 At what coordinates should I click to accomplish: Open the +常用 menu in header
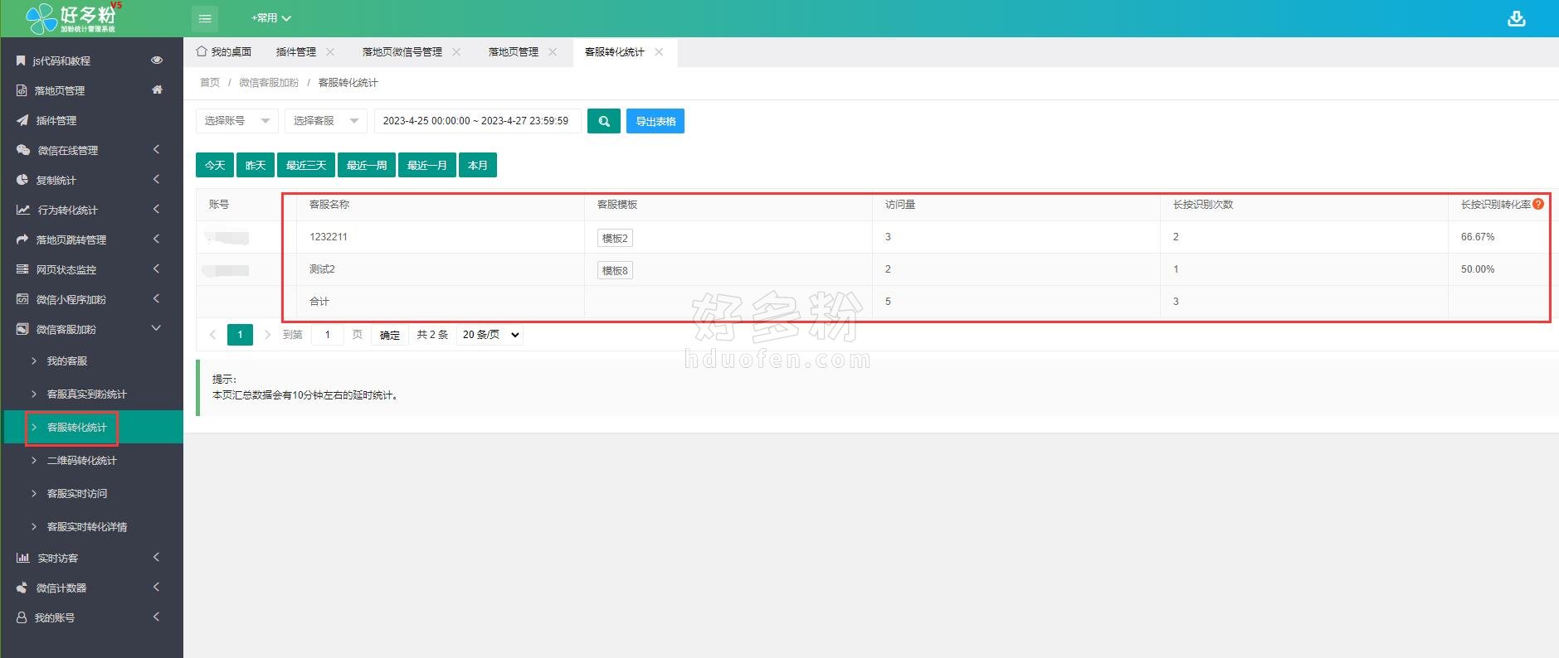point(270,18)
